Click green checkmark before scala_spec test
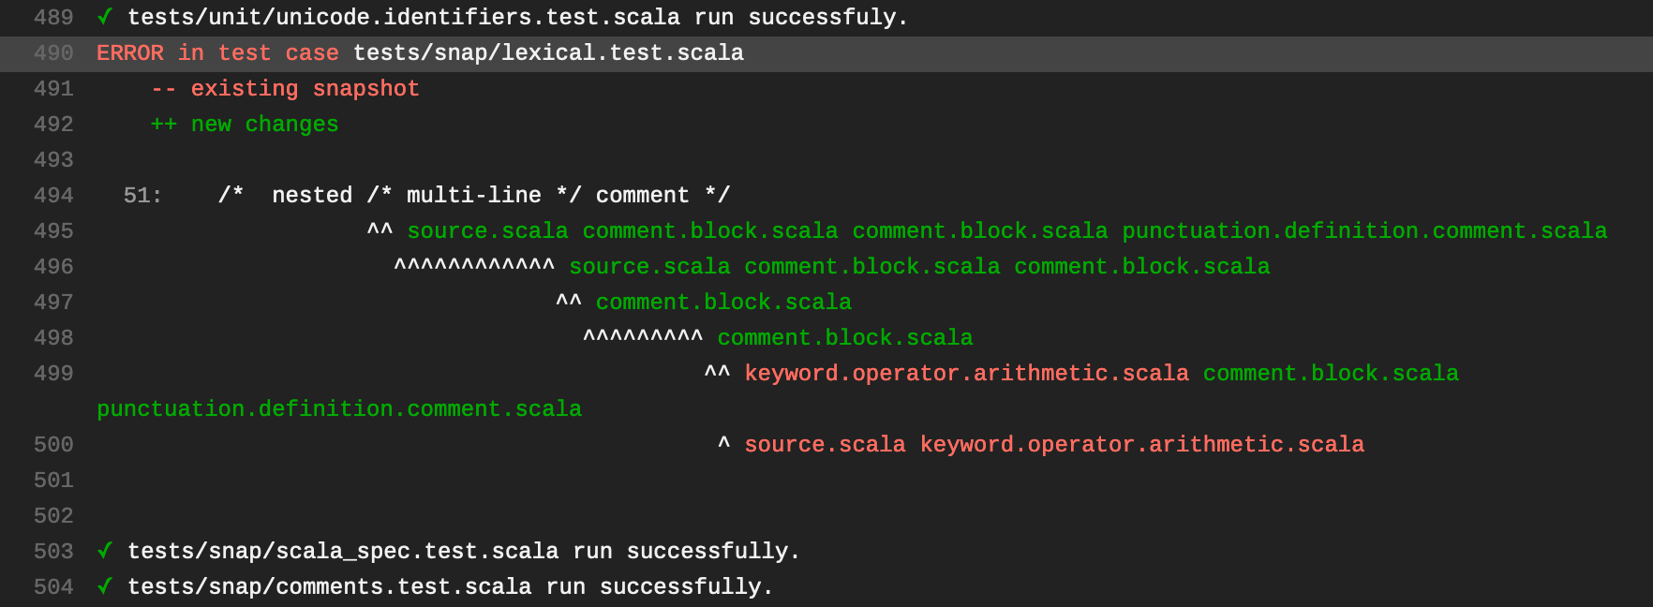This screenshot has height=607, width=1653. 105,551
